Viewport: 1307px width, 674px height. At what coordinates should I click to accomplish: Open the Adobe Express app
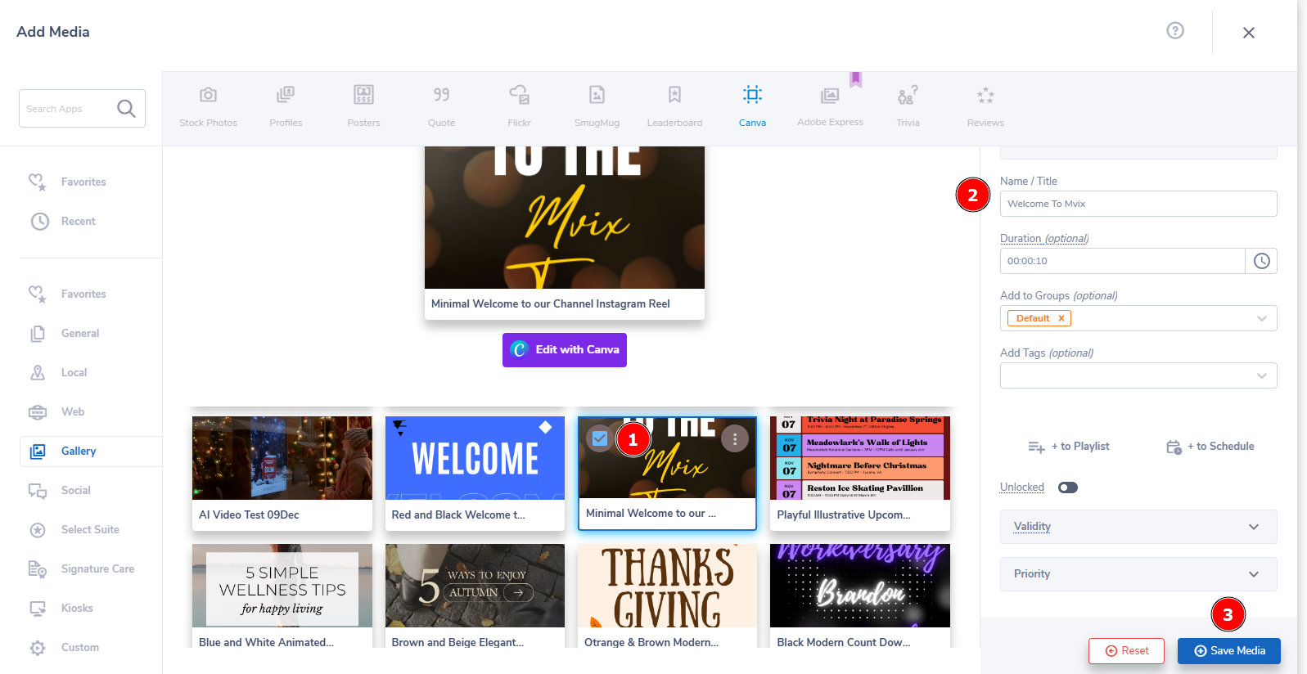click(830, 106)
